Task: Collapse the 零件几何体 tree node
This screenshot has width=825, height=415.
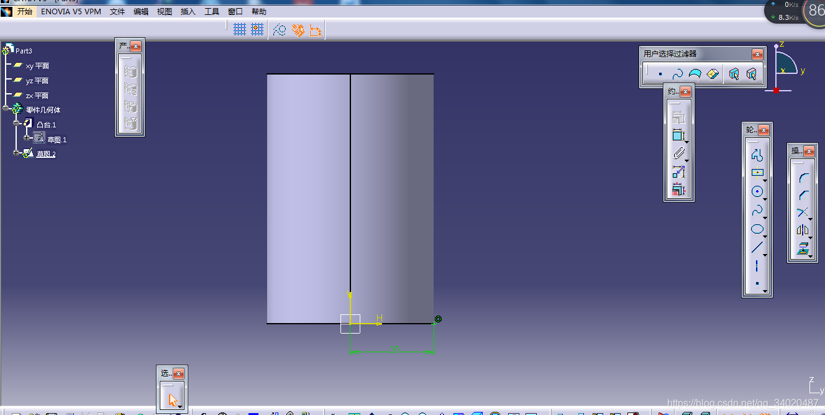Action: coord(6,109)
